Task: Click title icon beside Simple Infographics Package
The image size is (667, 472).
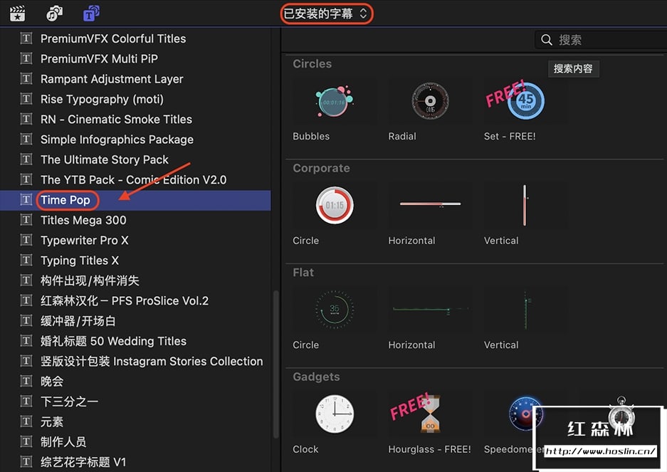Action: [26, 139]
